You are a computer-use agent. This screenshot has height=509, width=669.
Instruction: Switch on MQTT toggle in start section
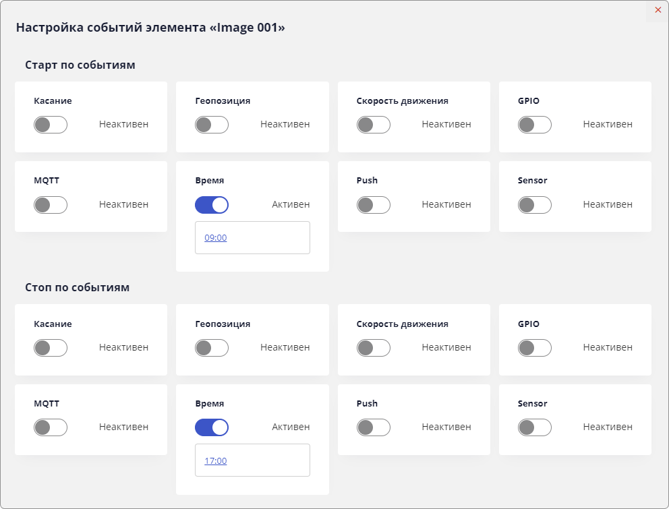51,205
